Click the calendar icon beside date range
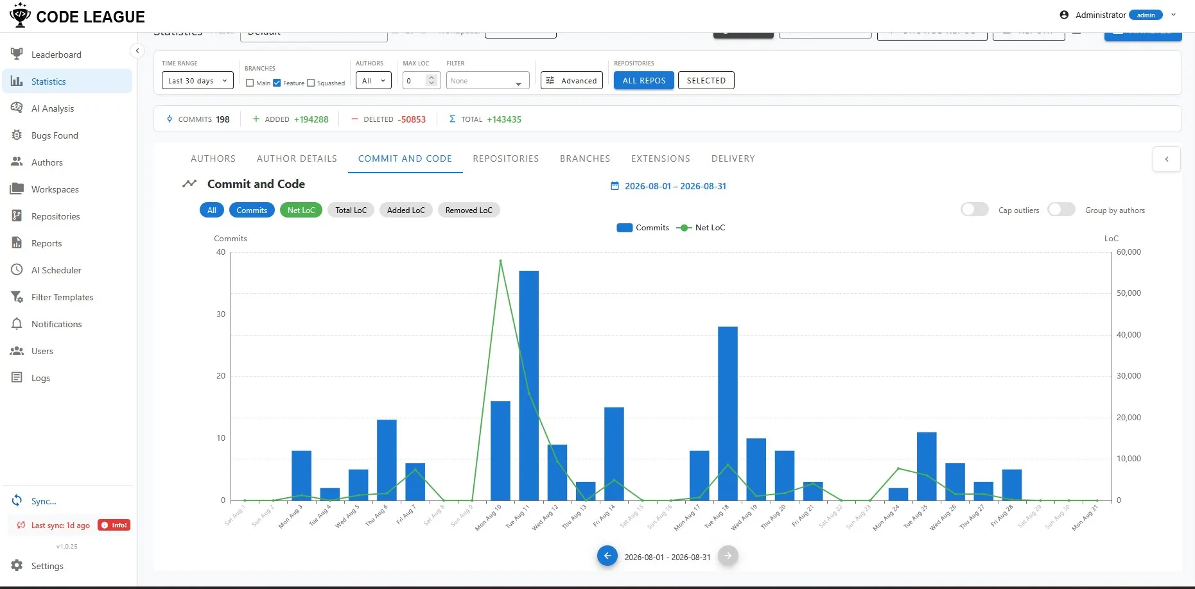 click(615, 186)
